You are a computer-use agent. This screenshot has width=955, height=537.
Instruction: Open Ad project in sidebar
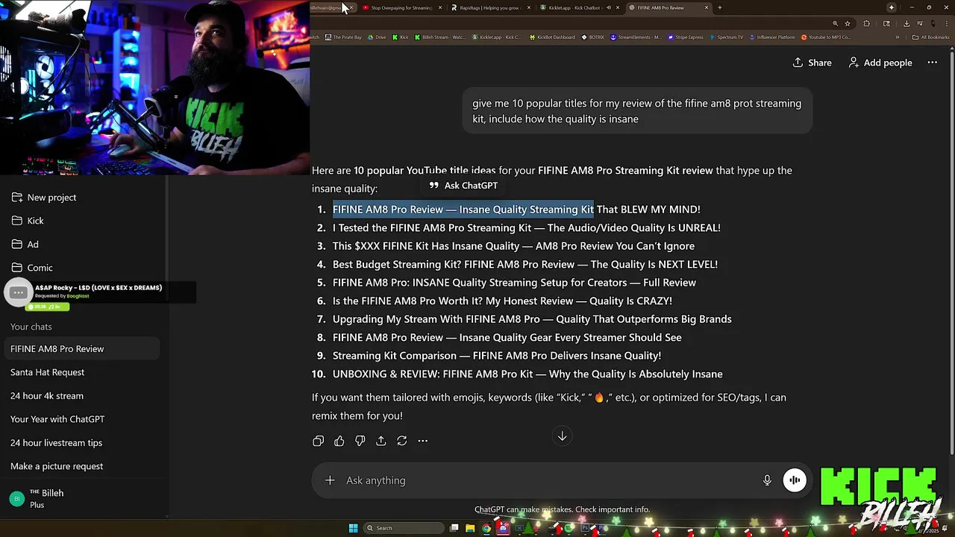[x=82, y=245]
